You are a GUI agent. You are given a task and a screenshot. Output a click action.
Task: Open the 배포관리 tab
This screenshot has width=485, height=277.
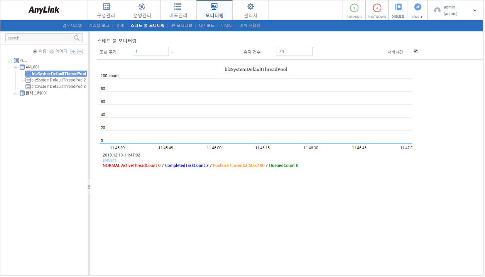tap(178, 10)
